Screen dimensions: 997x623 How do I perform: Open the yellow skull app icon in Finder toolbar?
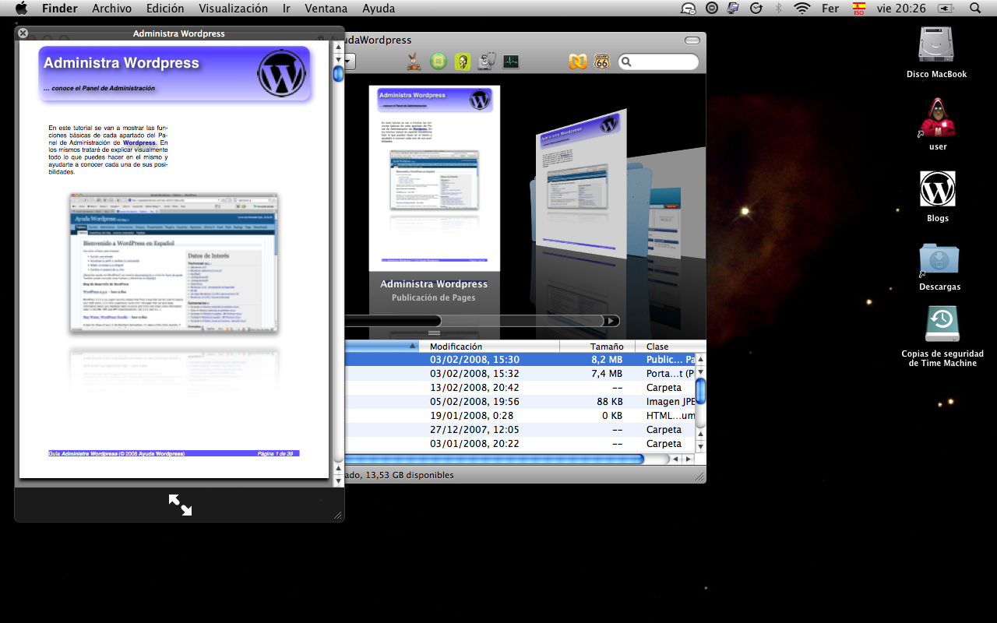pyautogui.click(x=463, y=62)
